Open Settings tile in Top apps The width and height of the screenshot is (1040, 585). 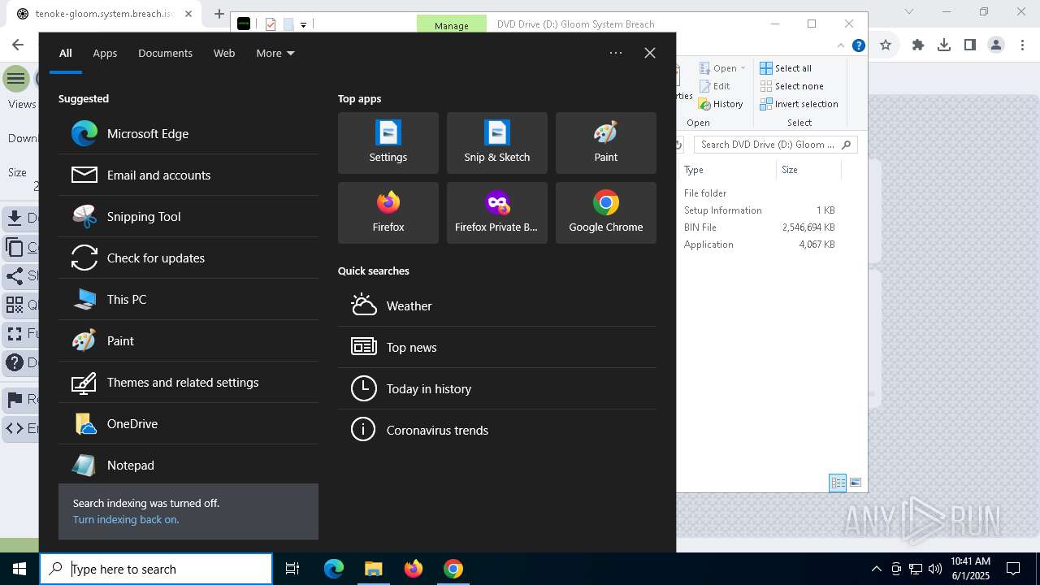388,143
